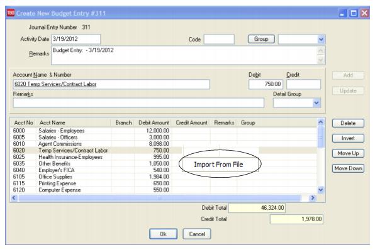Click the list's vertical scrollbar thumb
Viewport: 375px width, 250px height.
coord(320,138)
